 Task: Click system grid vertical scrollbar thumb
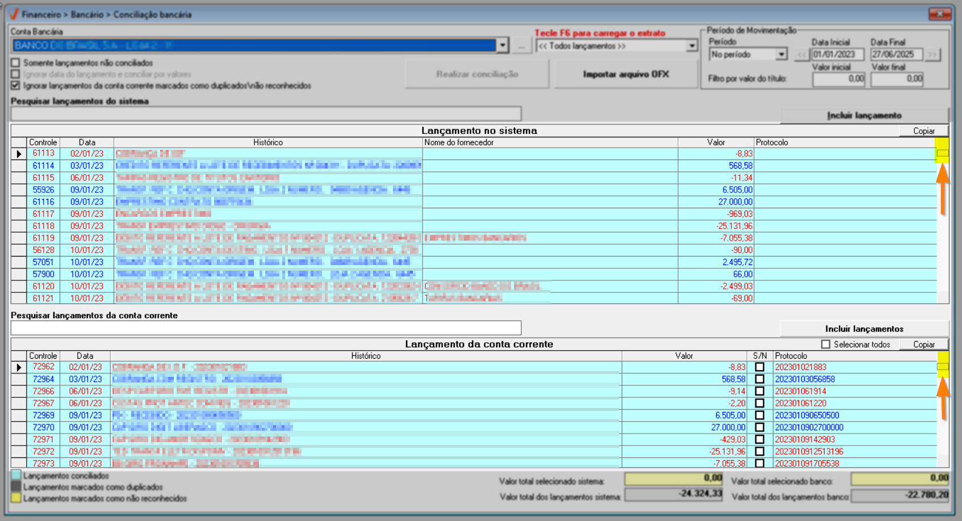click(x=943, y=153)
